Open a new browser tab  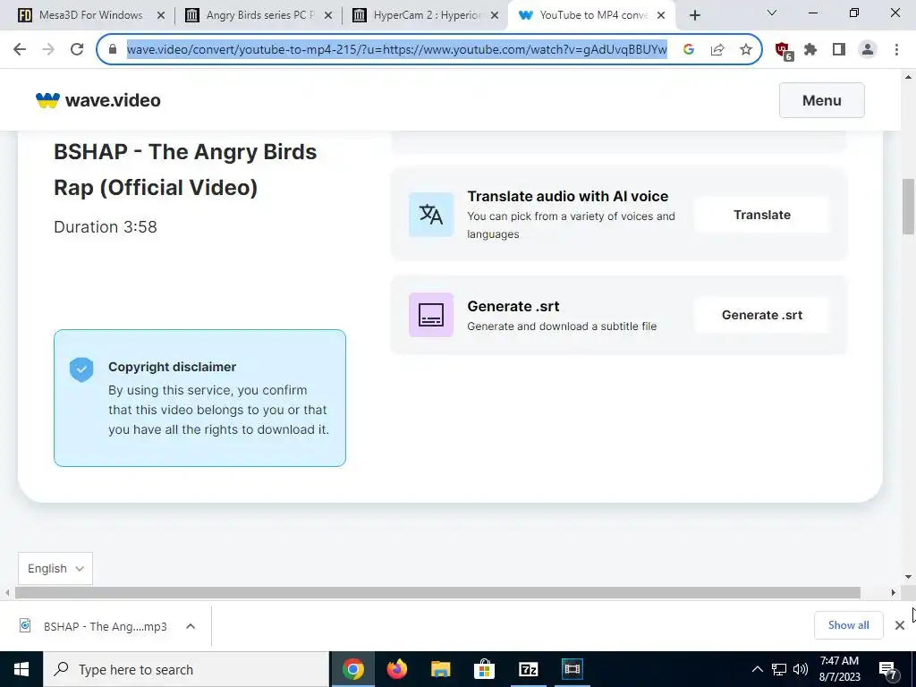[x=694, y=16]
